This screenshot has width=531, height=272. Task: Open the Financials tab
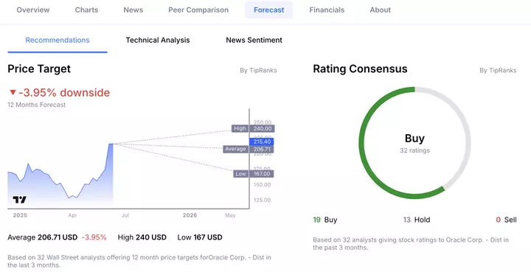(327, 10)
